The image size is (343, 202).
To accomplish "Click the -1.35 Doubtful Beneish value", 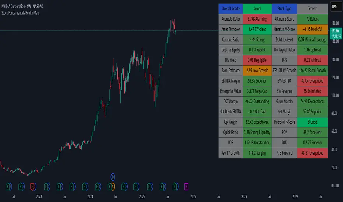I will pyautogui.click(x=312, y=29).
